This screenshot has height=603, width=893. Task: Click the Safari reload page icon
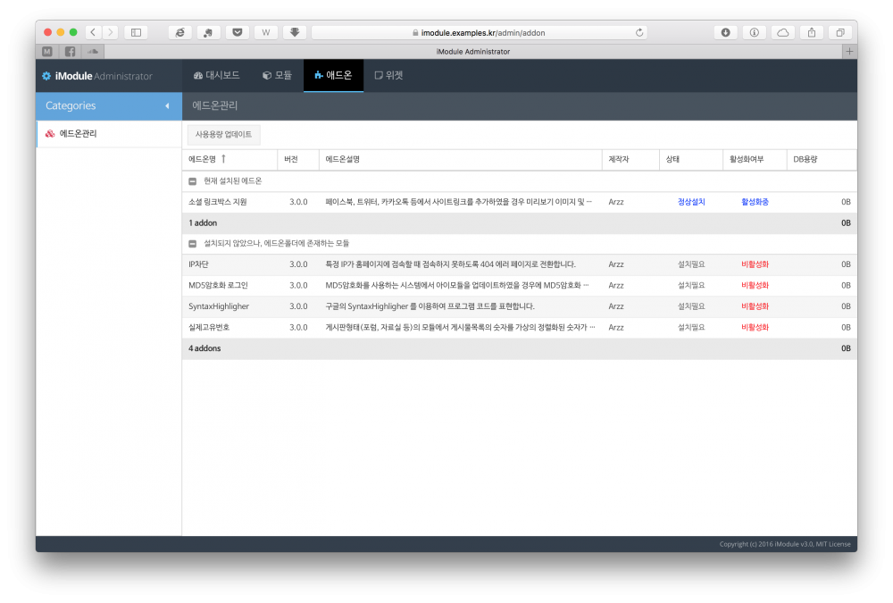pyautogui.click(x=639, y=32)
